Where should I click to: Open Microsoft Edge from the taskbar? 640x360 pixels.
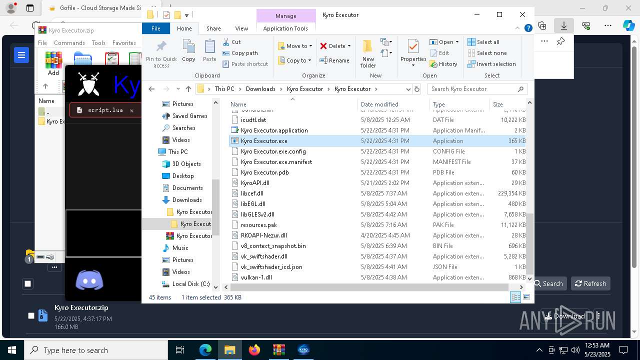click(x=205, y=350)
